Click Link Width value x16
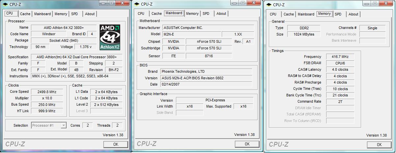396x153 pixels. 189,106
